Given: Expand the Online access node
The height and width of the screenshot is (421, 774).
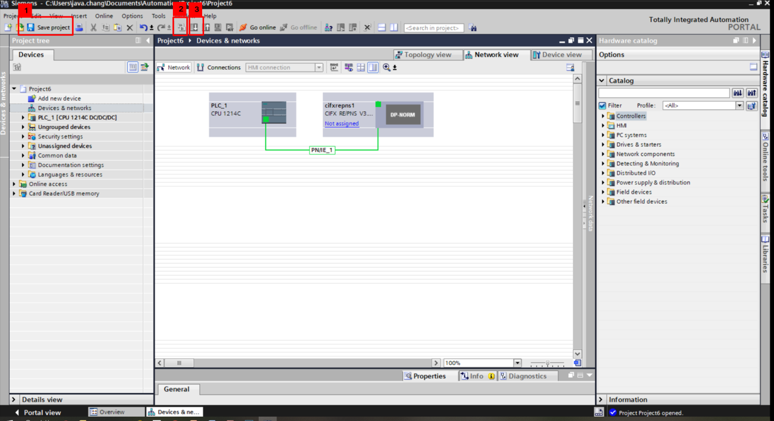Looking at the screenshot, I should [15, 184].
